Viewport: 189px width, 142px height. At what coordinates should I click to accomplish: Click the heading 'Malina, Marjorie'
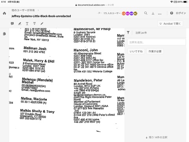34,99
